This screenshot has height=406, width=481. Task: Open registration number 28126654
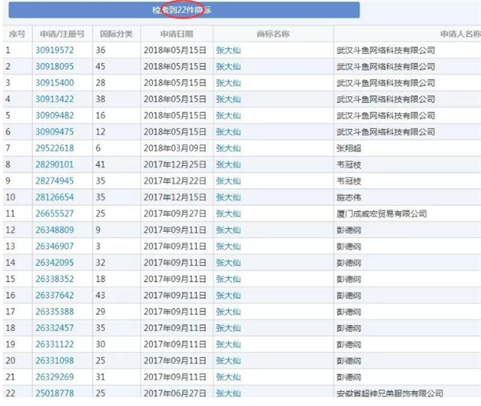click(55, 197)
